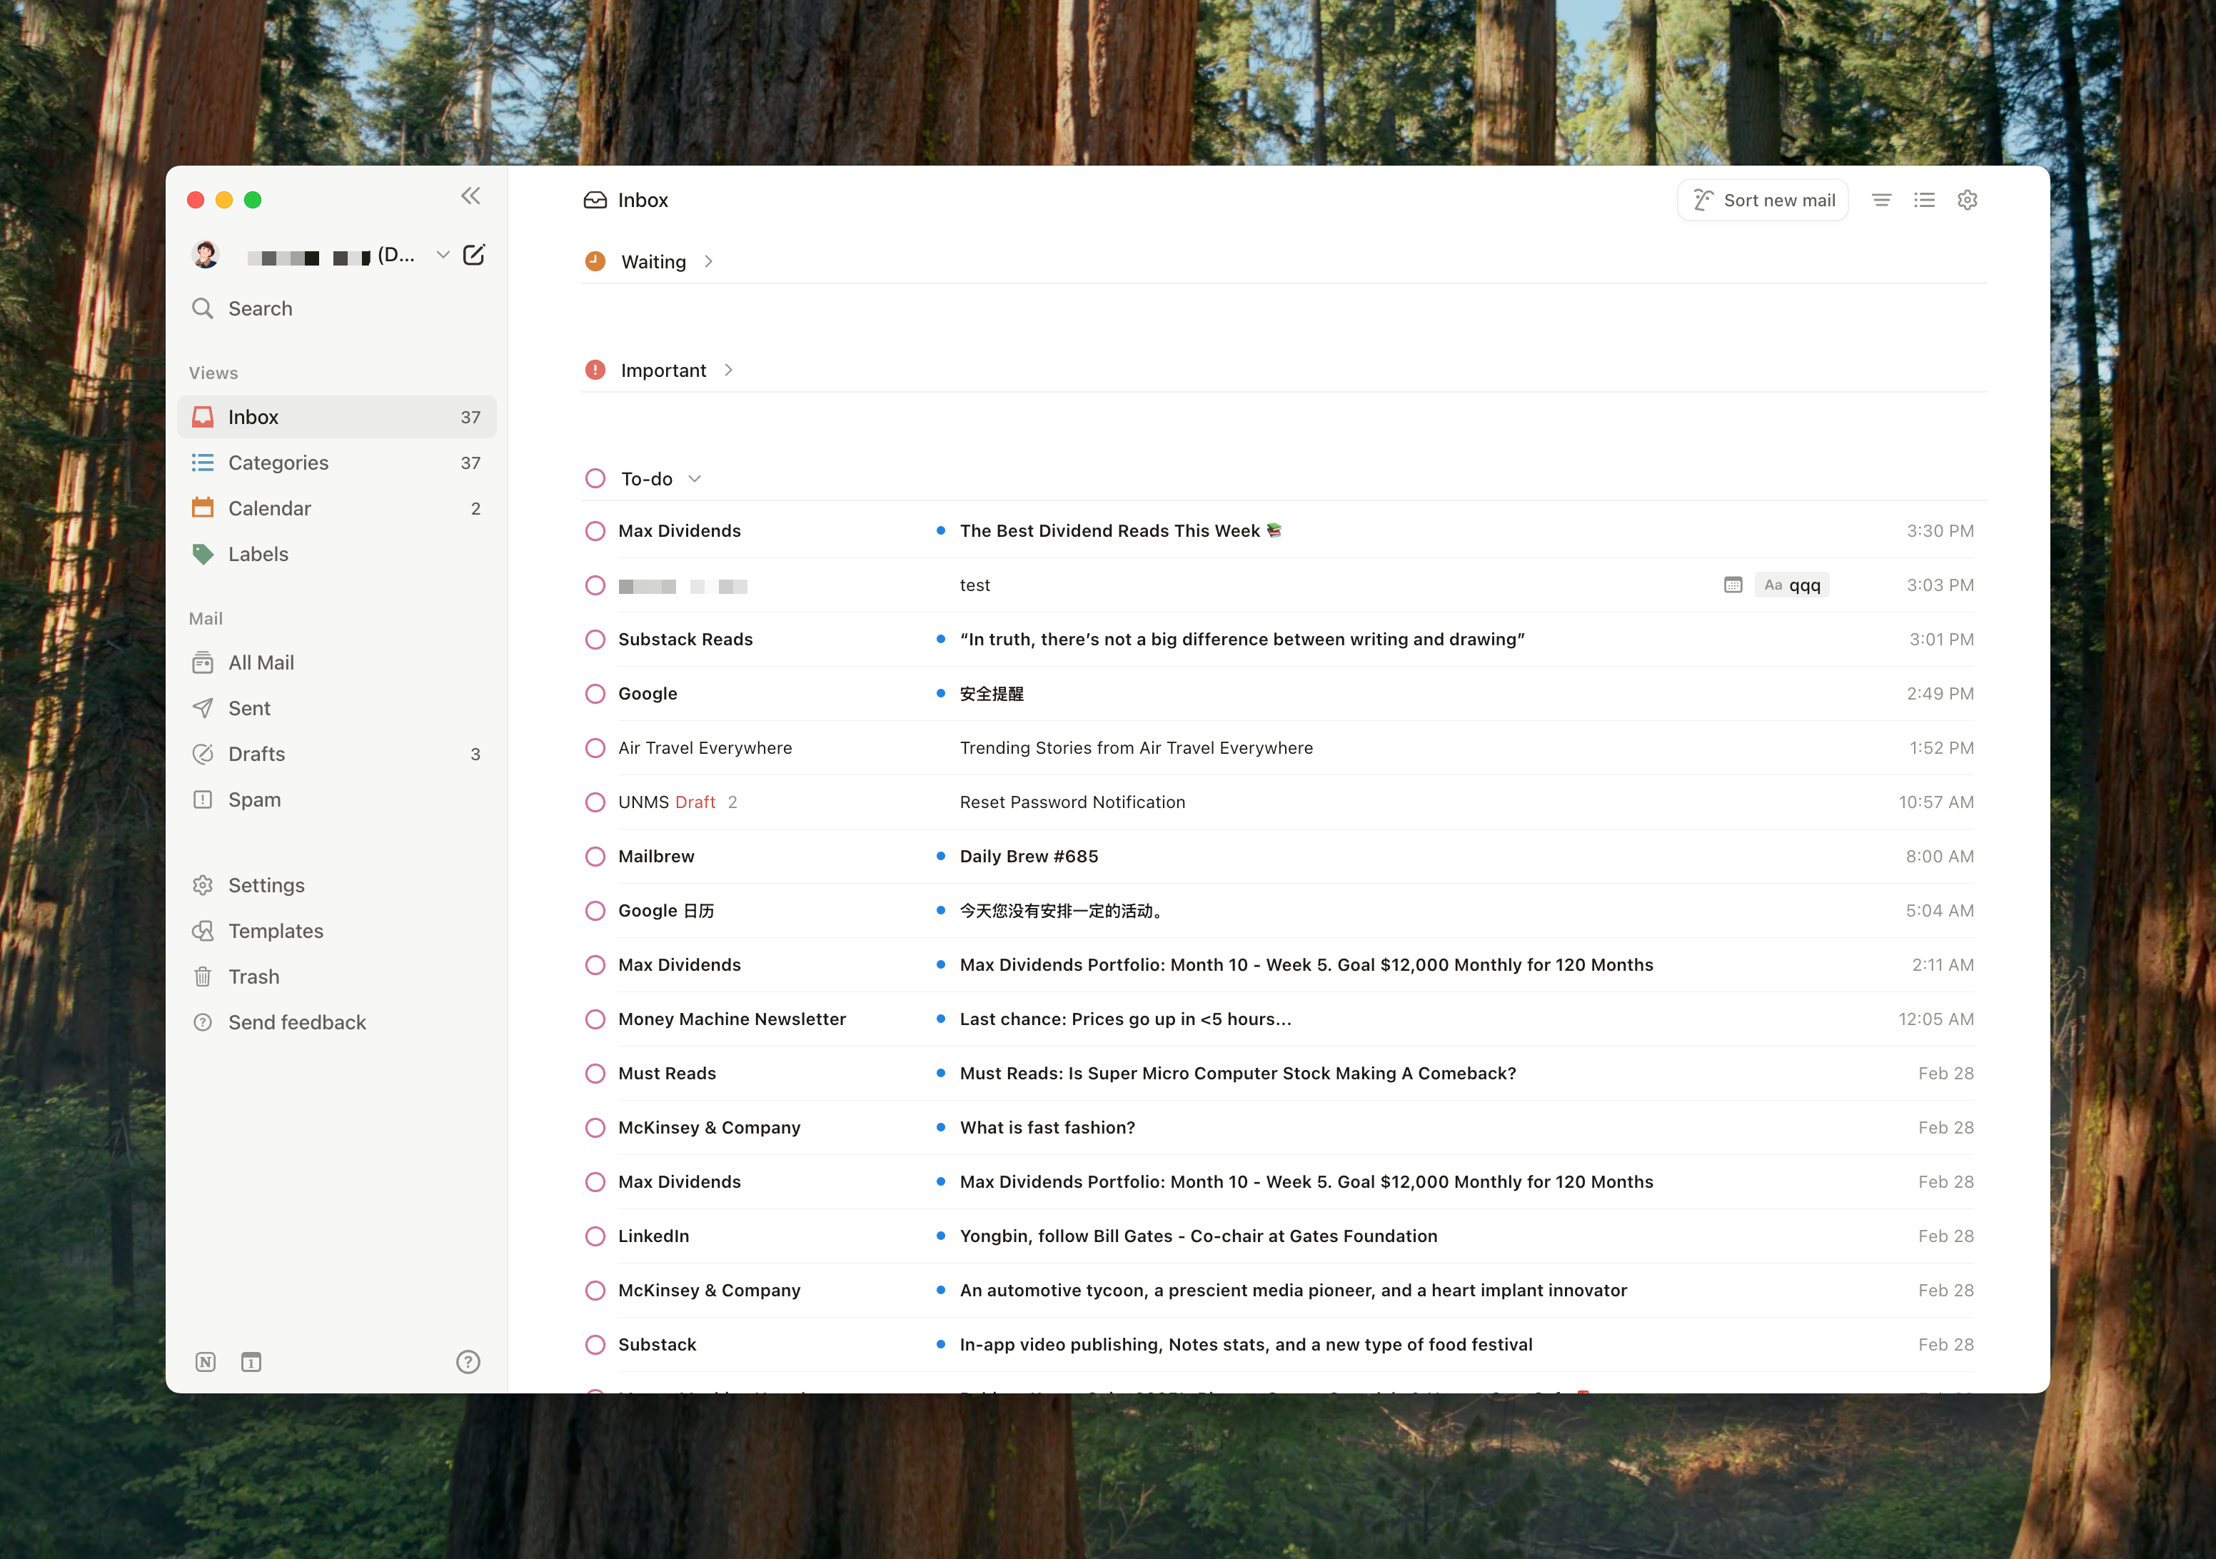Go to Categories view in sidebar
The width and height of the screenshot is (2216, 1559).
tap(278, 463)
